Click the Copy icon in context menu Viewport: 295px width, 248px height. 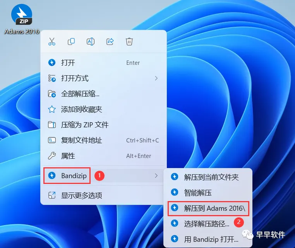(71, 42)
